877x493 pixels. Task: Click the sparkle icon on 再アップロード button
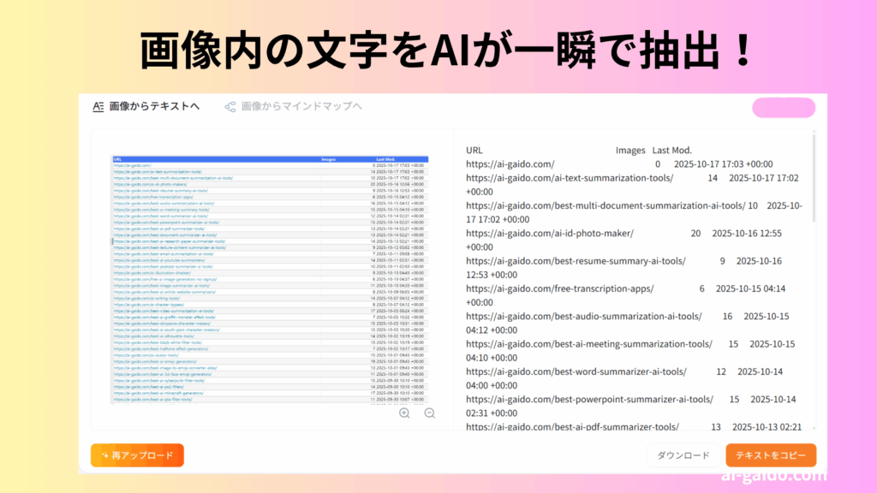(104, 455)
